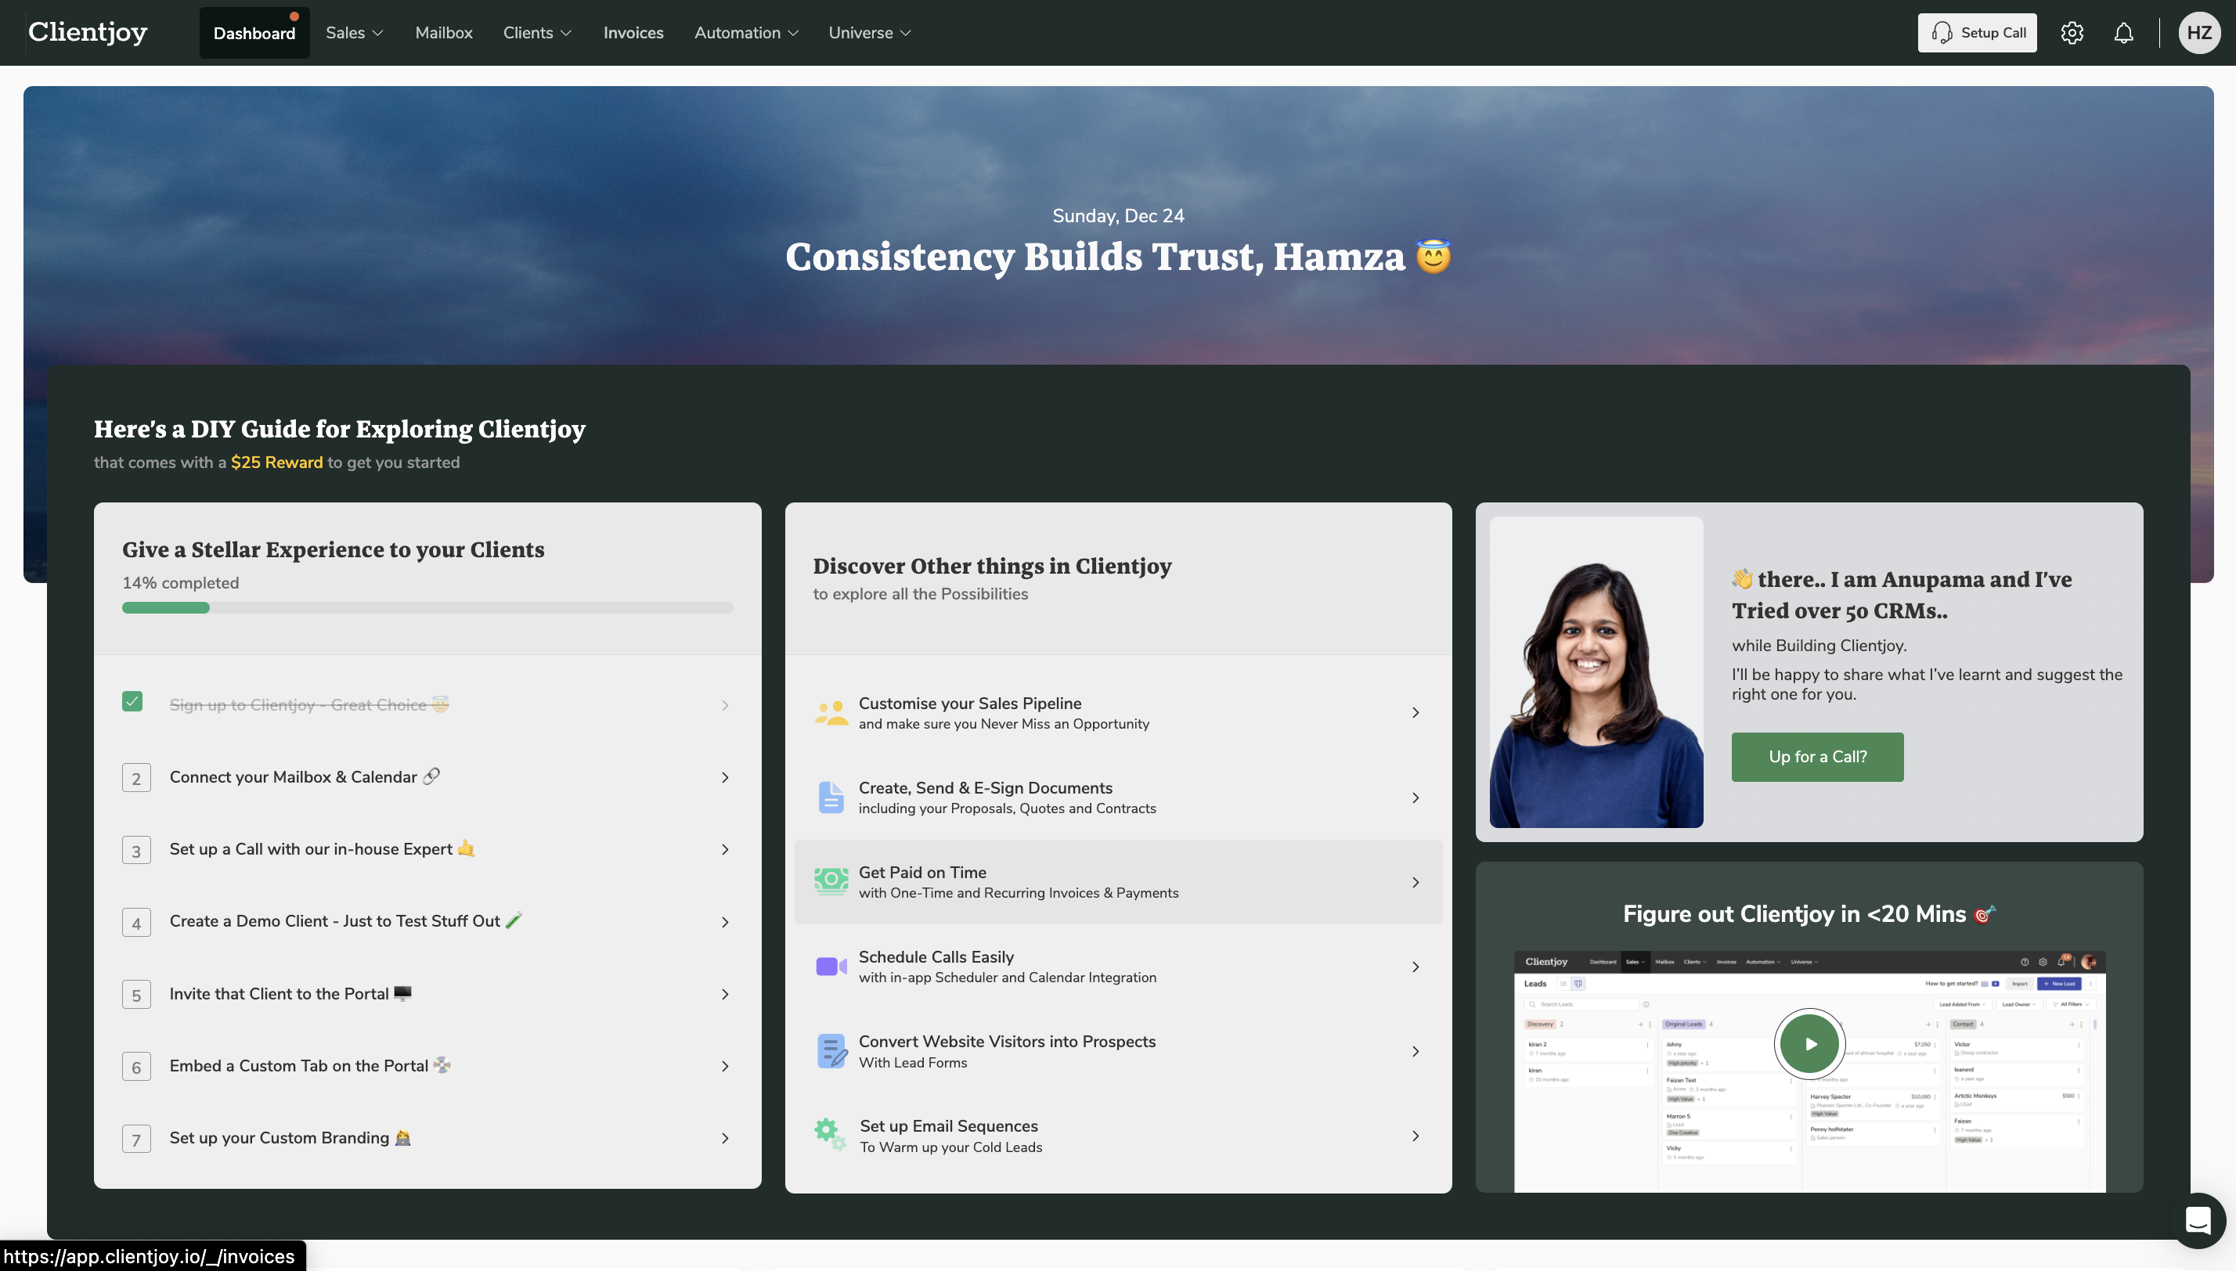Click the Up for a Call? button
This screenshot has height=1271, width=2236.
[x=1817, y=757]
